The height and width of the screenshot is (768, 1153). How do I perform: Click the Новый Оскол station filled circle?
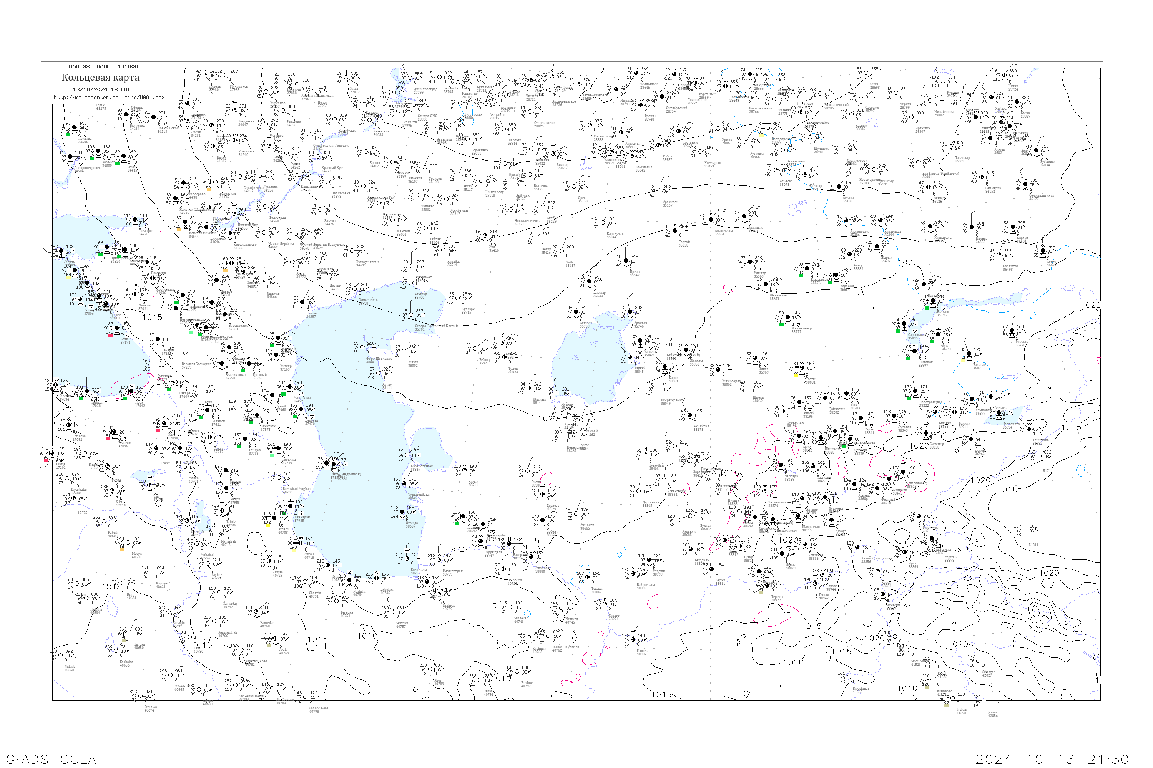pos(154,117)
